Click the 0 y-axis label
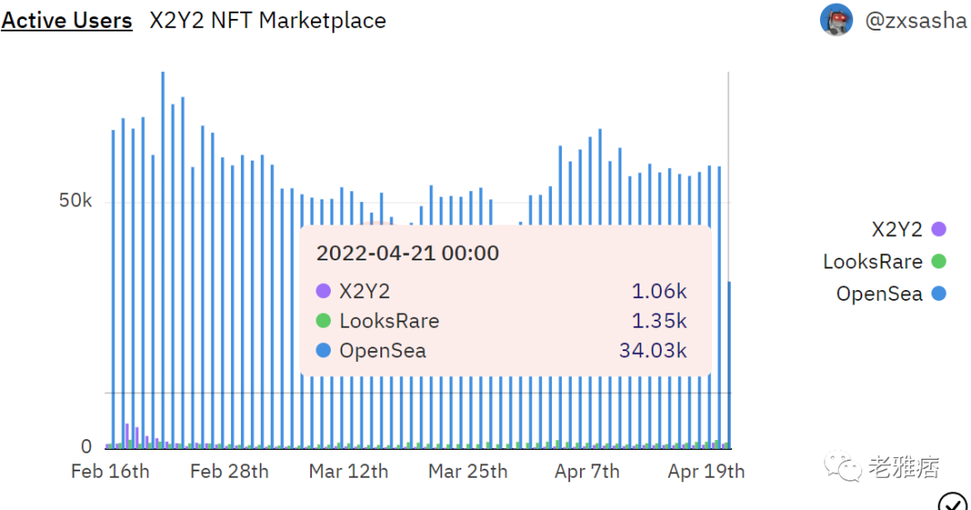Screen dimensions: 971x510 (x=86, y=446)
